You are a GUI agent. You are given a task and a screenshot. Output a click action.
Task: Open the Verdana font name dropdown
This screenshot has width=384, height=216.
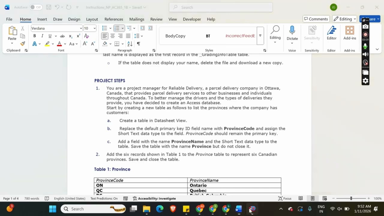[x=81, y=28]
